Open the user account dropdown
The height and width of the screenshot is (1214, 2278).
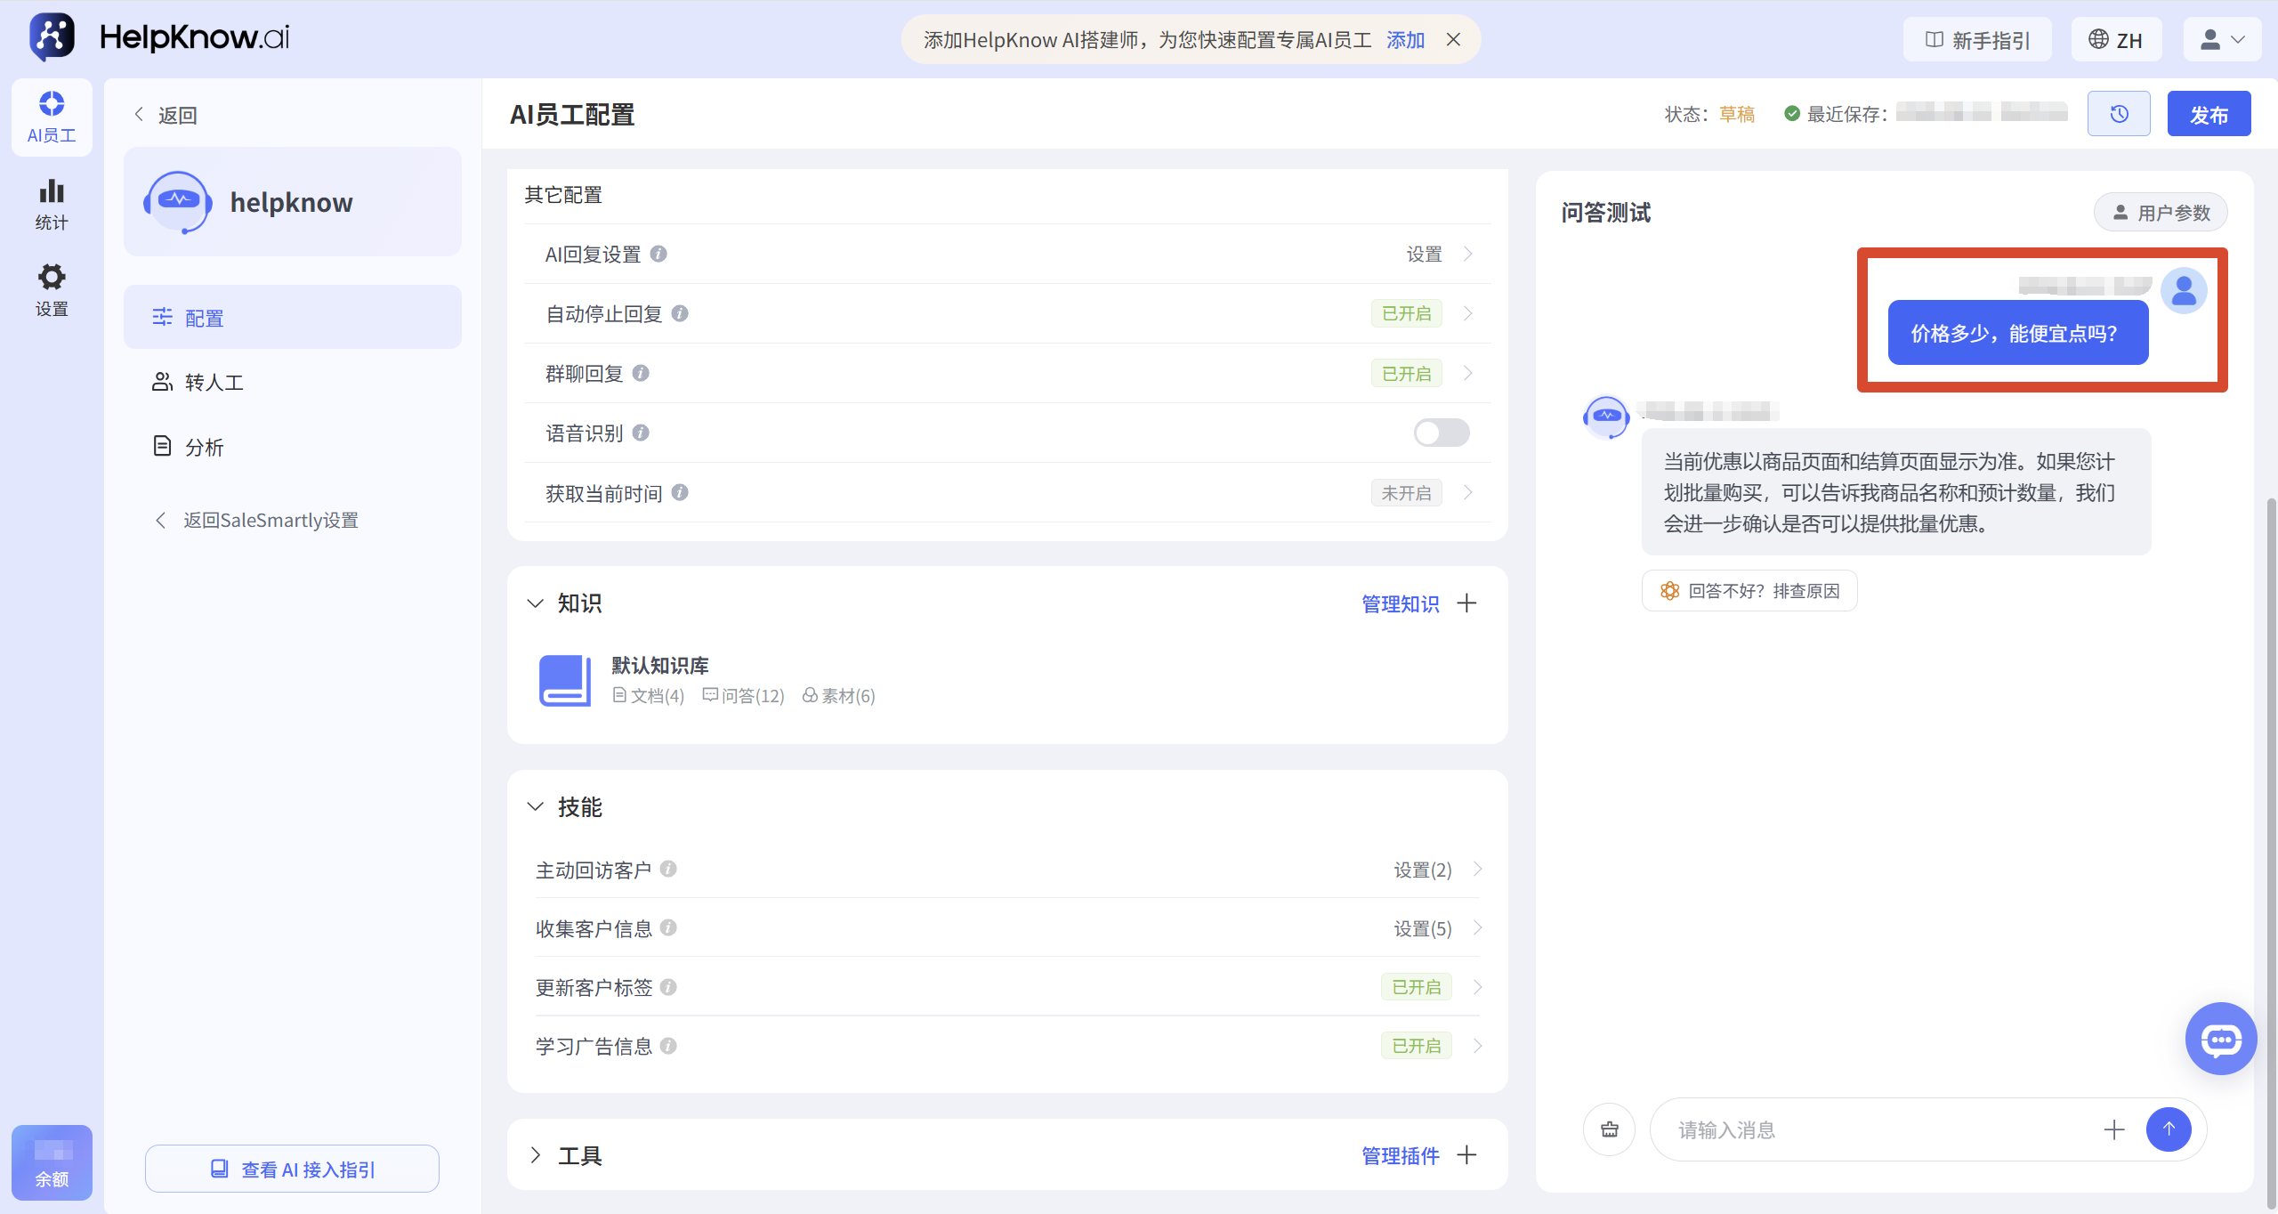(2222, 39)
